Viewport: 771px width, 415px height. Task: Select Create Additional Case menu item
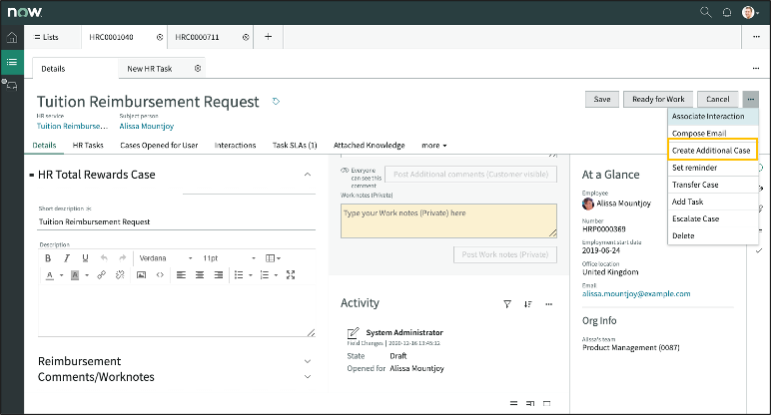711,151
